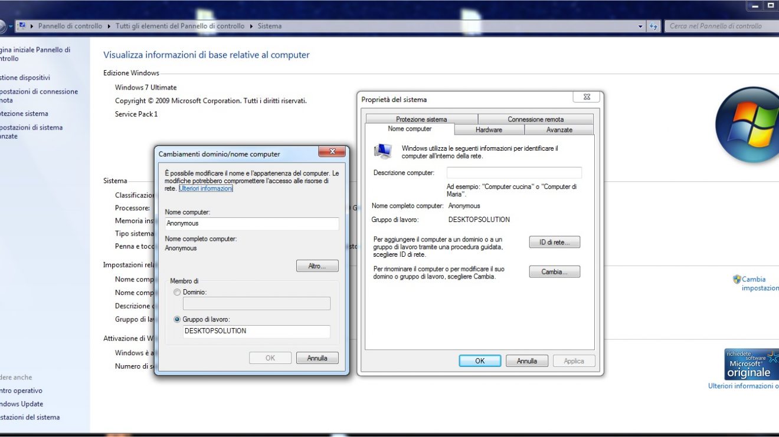
Task: Select the Nome computer tab
Action: click(410, 129)
